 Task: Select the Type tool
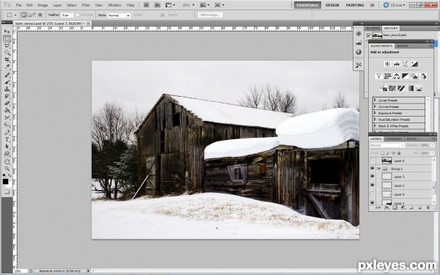7,139
